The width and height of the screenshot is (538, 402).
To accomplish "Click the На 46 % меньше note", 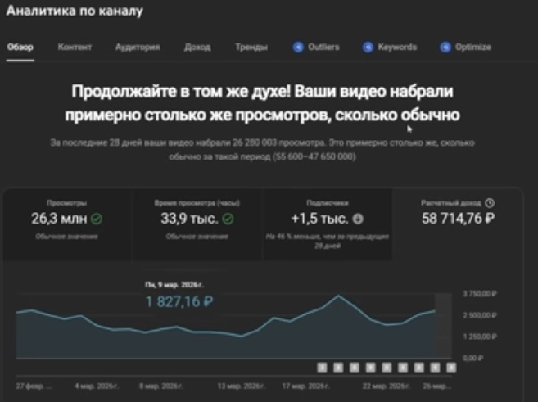I will click(328, 241).
